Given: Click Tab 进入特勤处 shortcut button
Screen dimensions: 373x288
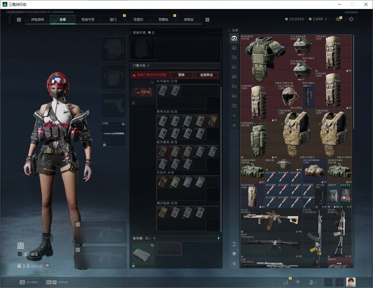Looking at the screenshot, I should coord(29,282).
